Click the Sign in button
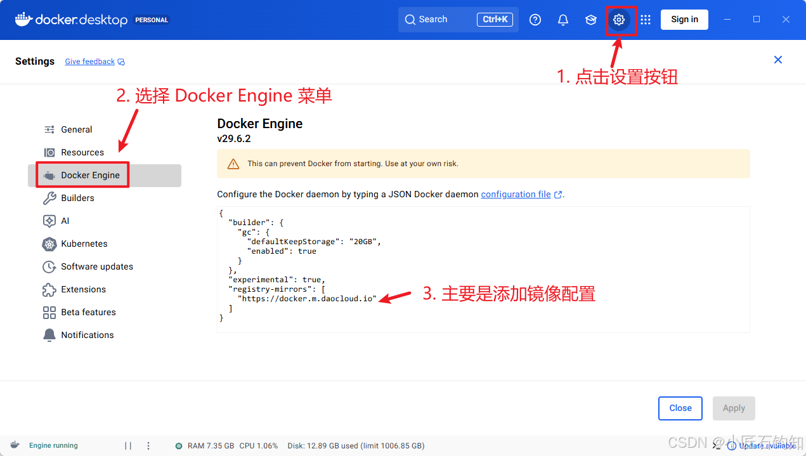This screenshot has height=456, width=806. point(684,20)
